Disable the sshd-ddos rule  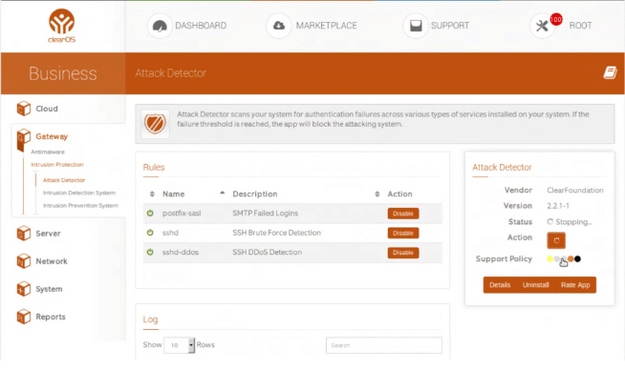coord(403,253)
